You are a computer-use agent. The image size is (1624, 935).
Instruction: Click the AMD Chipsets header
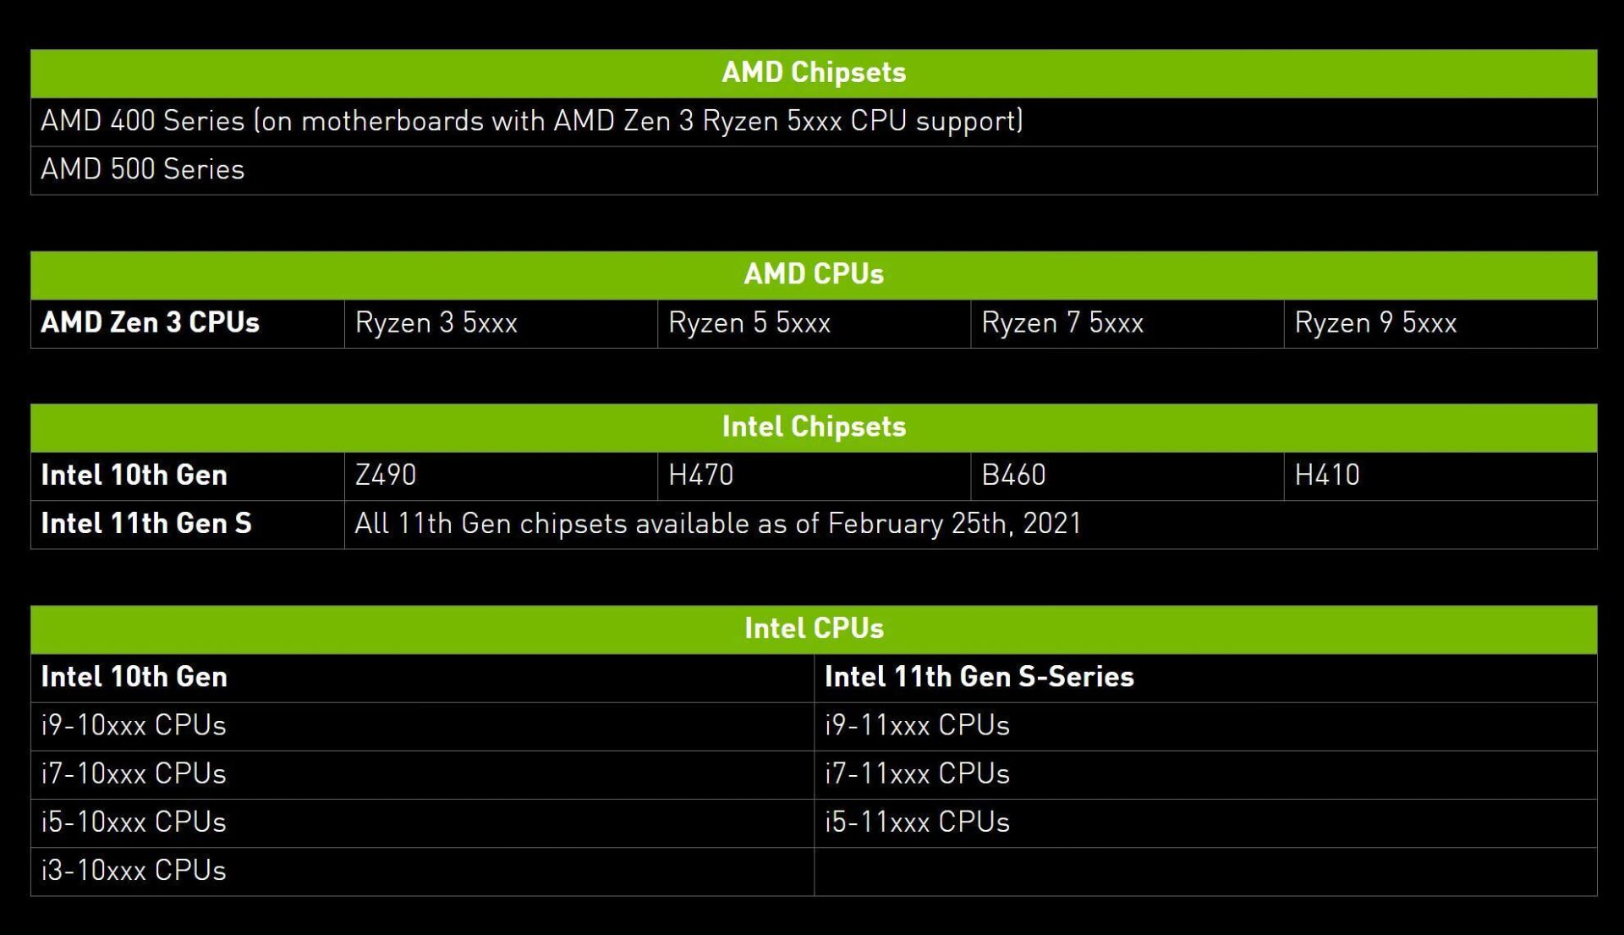pos(813,73)
